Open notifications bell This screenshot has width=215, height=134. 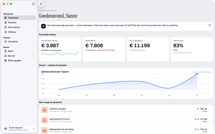point(41,4)
